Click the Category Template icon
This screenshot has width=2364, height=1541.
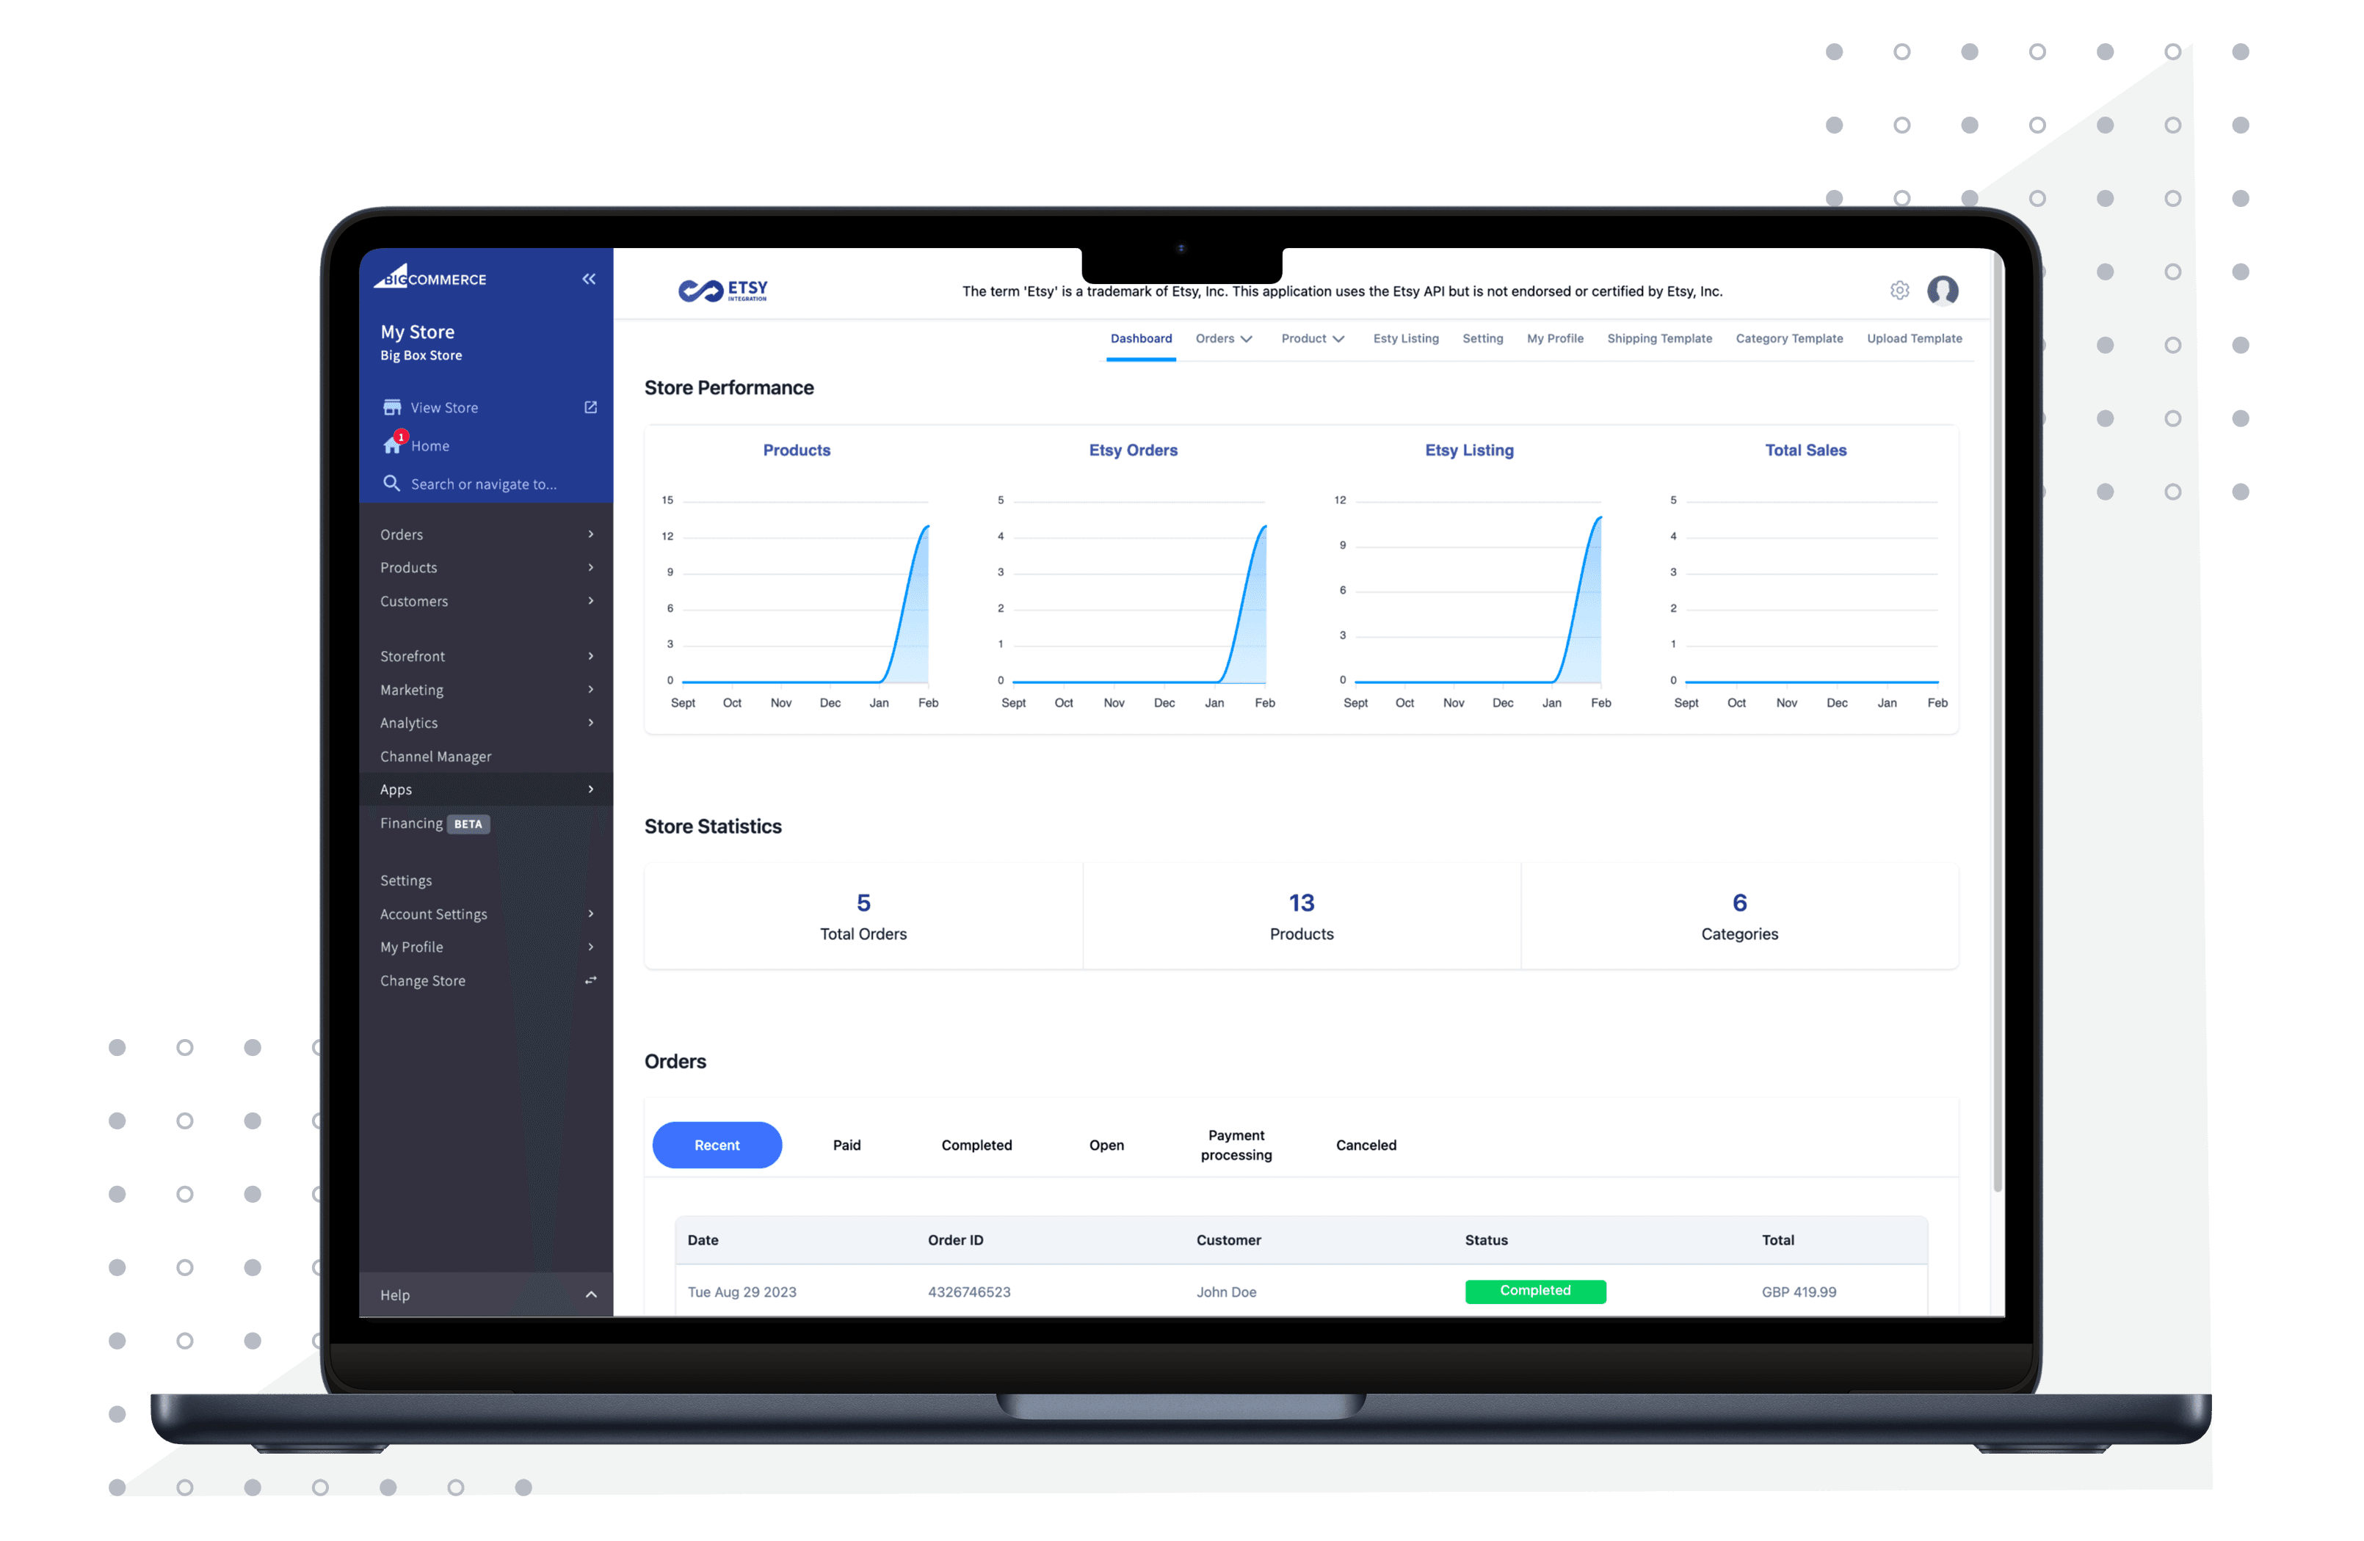[x=1790, y=338]
